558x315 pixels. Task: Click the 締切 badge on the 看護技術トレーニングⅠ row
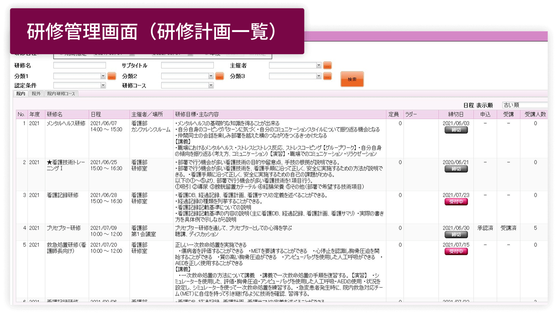pyautogui.click(x=456, y=169)
